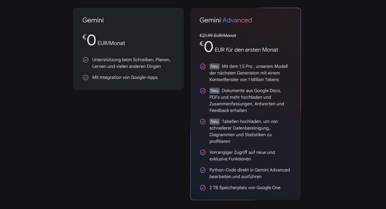Image resolution: width=386 pixels, height=209 pixels.
Task: Click the "Neu" badge before "Dokumente aus Google Docs"
Action: pos(214,91)
